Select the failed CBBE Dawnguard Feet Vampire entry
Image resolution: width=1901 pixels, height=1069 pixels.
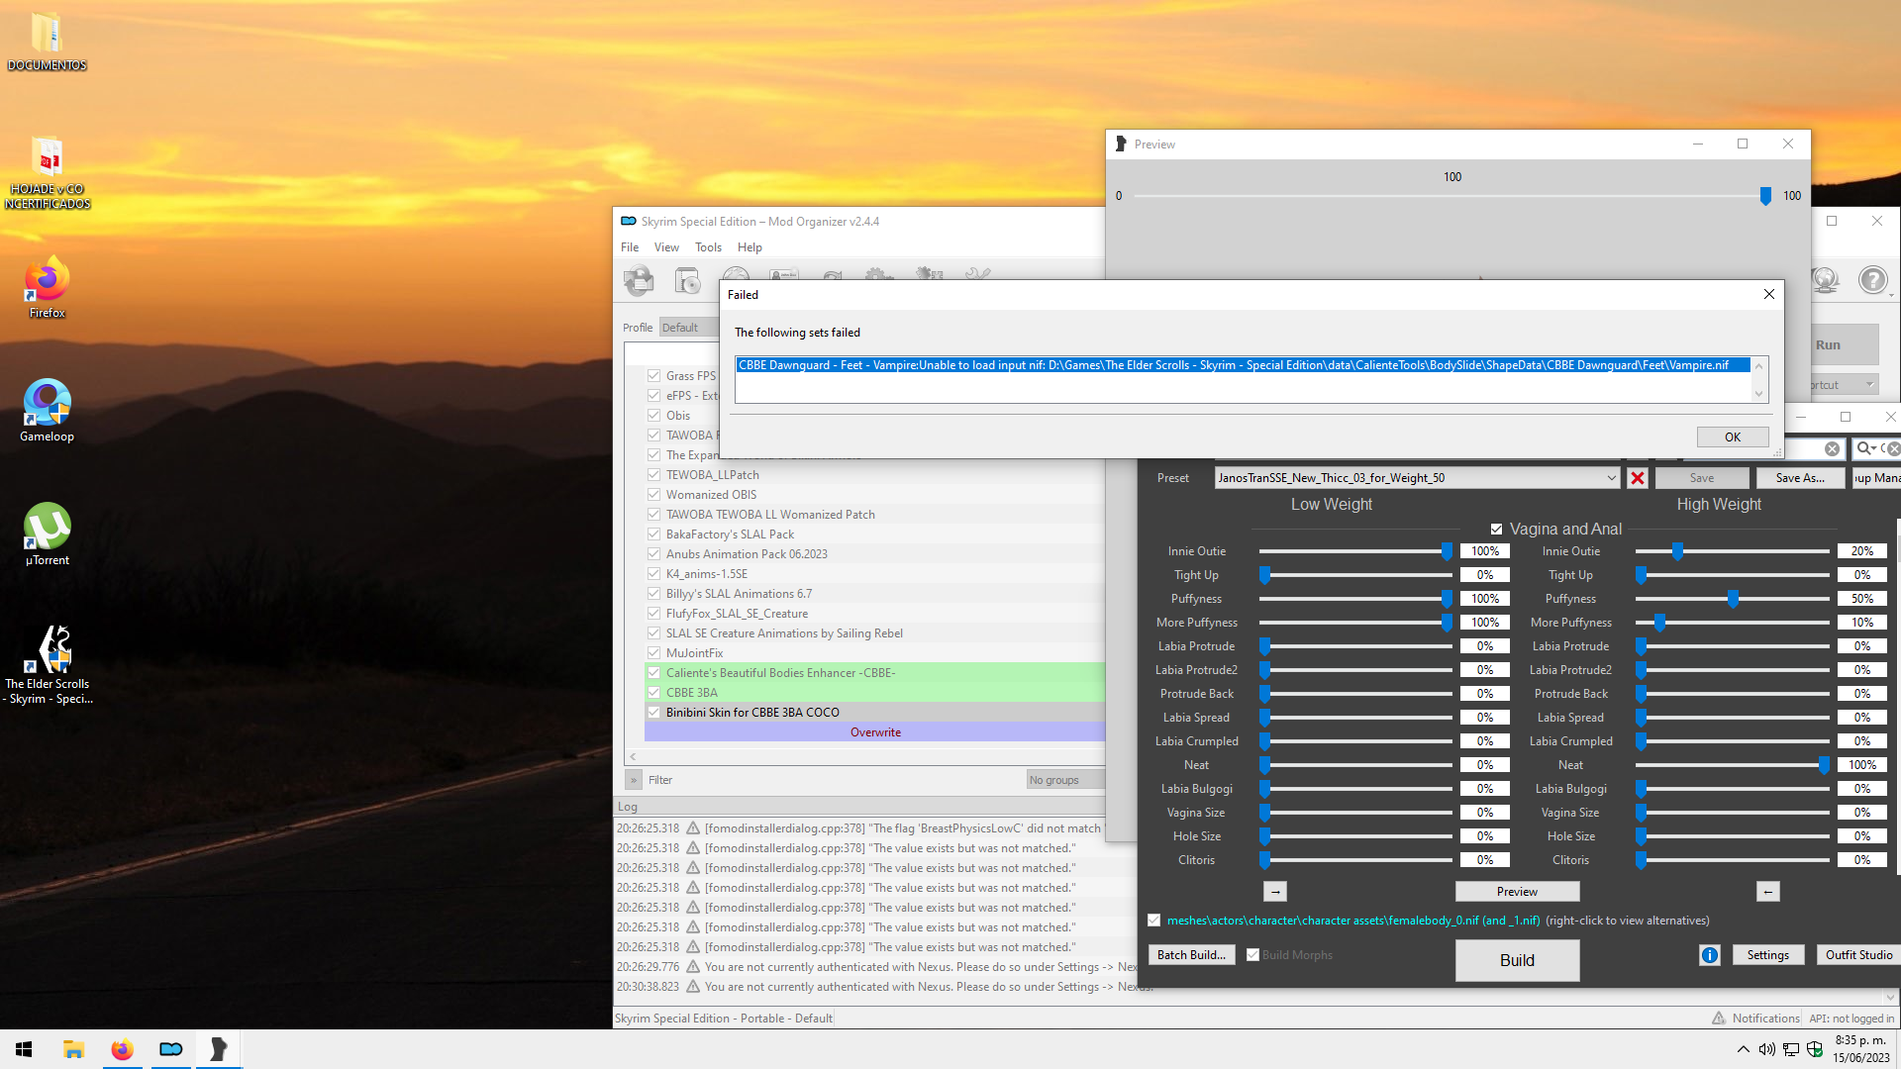[1243, 365]
